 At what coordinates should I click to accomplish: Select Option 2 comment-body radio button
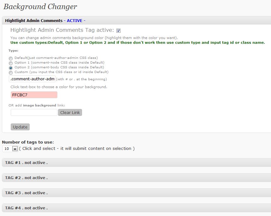click(x=11, y=68)
